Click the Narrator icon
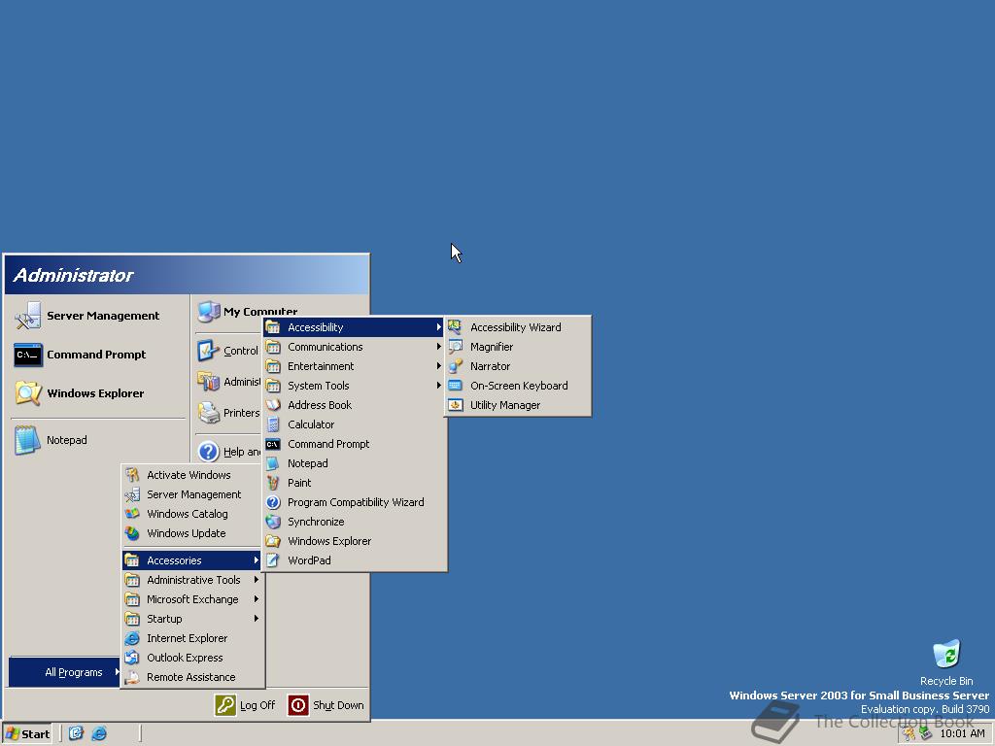Image resolution: width=995 pixels, height=746 pixels. pyautogui.click(x=455, y=366)
